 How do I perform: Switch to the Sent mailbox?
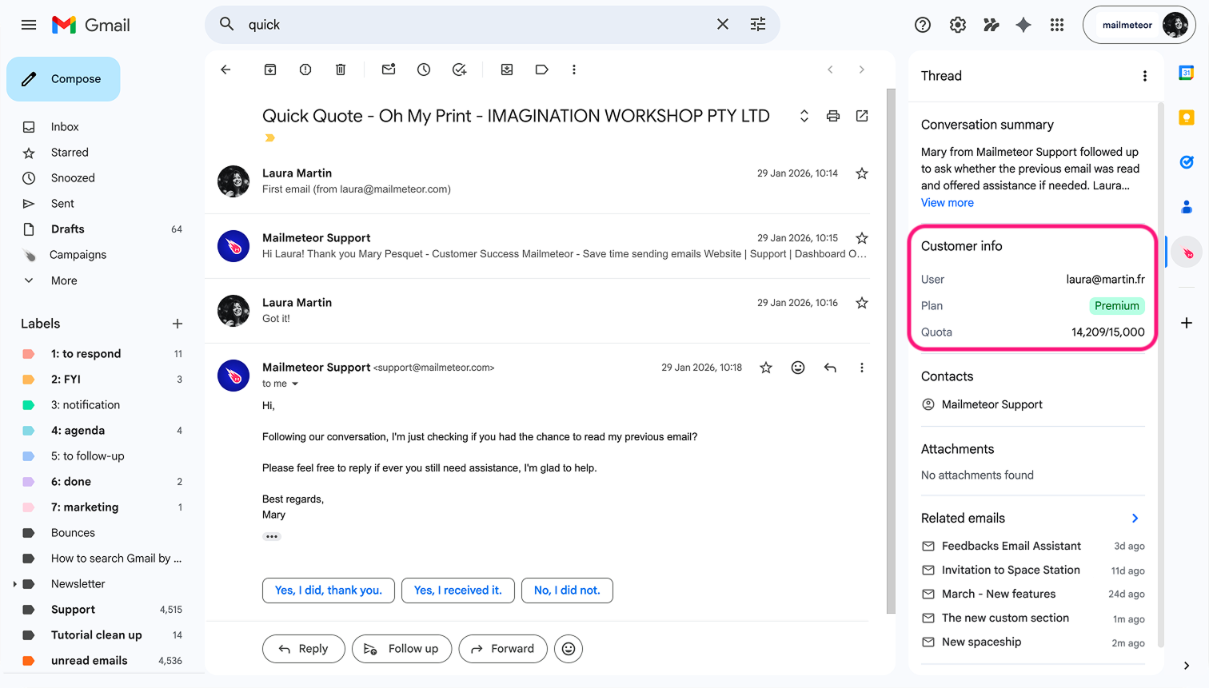(61, 203)
